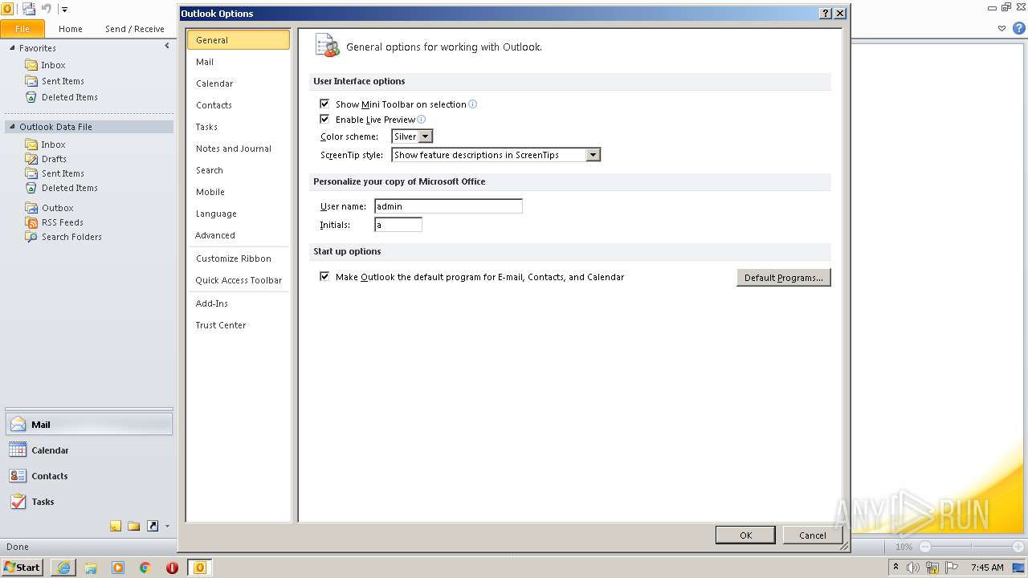Click info icon beside Enable Live Preview
Screen dimensions: 1028x578
click(x=421, y=120)
